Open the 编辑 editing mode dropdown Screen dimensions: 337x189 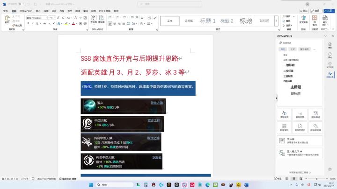coord(316,11)
